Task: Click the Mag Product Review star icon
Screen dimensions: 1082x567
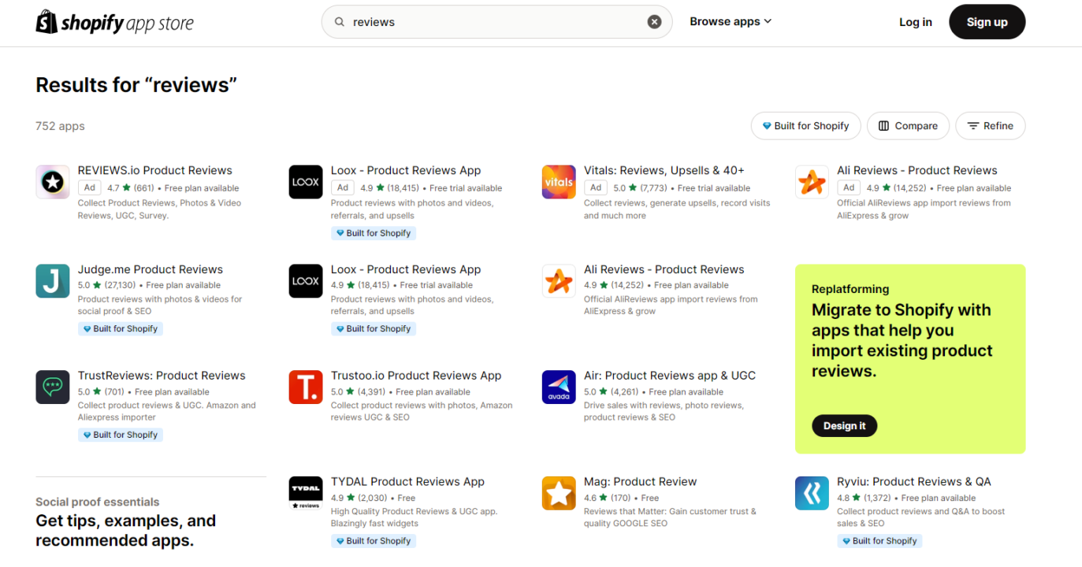Action: click(559, 493)
